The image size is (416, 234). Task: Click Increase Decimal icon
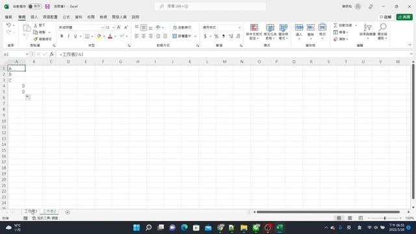(x=231, y=36)
